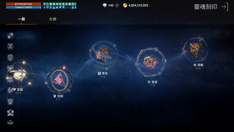Select the potion bottles sidebar icon
This screenshot has height=132, width=234.
10,113
